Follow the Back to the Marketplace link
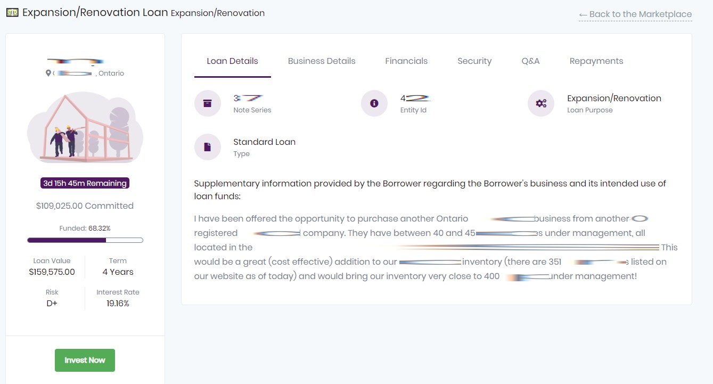 coord(635,14)
